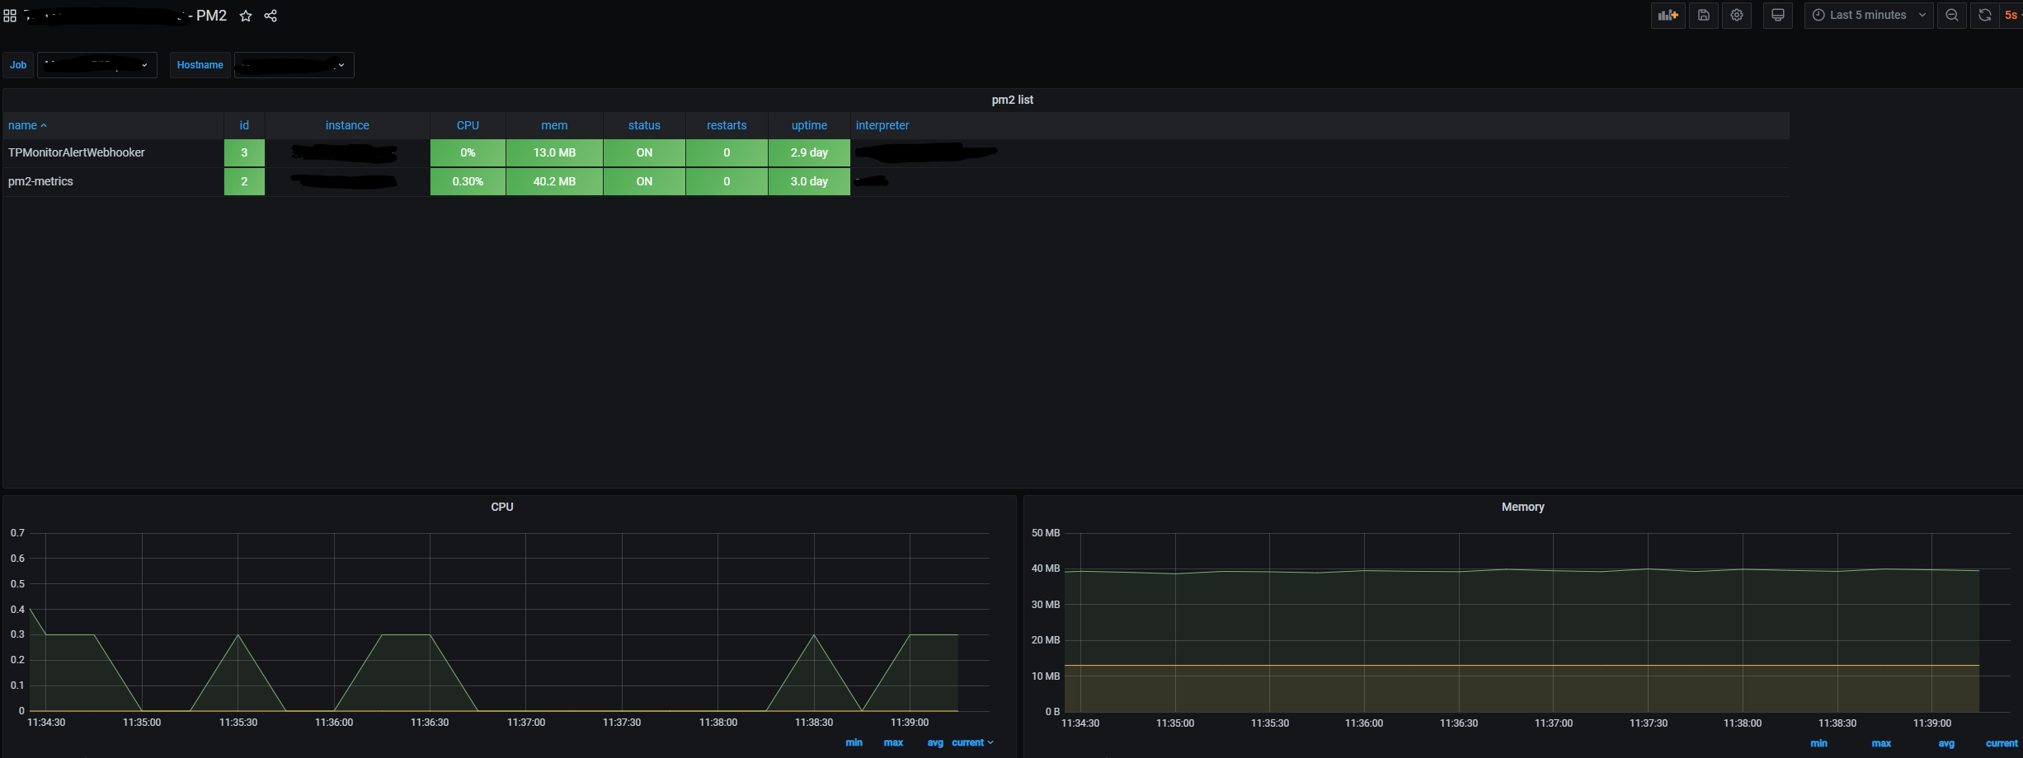Image resolution: width=2023 pixels, height=758 pixels.
Task: Click the id cell showing 2
Action: [x=244, y=181]
